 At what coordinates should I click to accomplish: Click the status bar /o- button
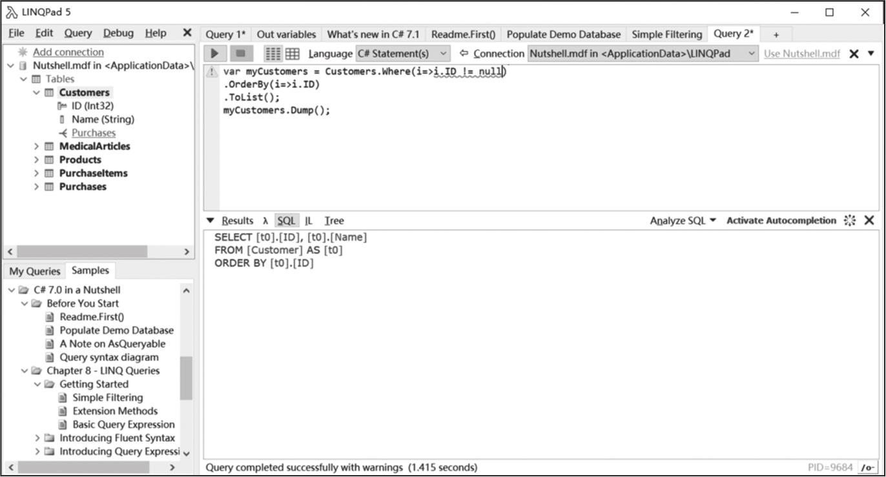pyautogui.click(x=867, y=467)
